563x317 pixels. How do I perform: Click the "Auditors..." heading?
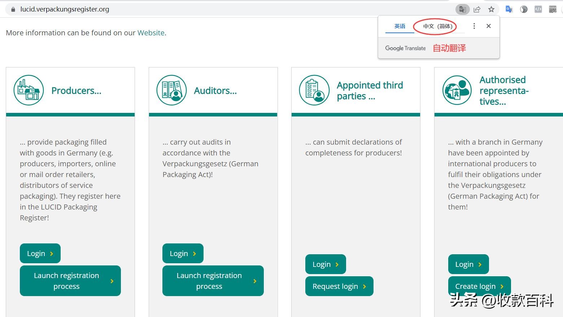pos(215,91)
